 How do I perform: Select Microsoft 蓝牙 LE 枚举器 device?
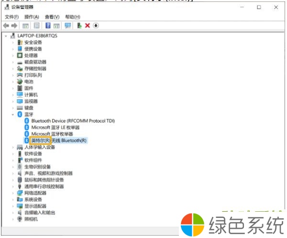[55, 128]
